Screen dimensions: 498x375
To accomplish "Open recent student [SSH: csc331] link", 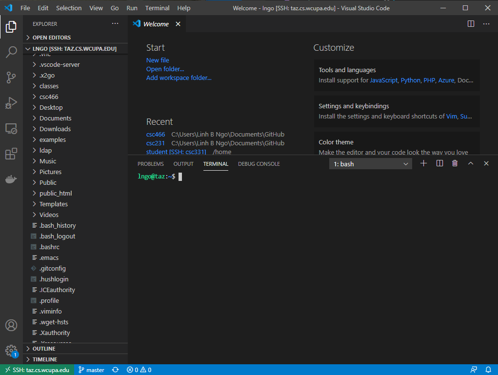I will pyautogui.click(x=176, y=152).
